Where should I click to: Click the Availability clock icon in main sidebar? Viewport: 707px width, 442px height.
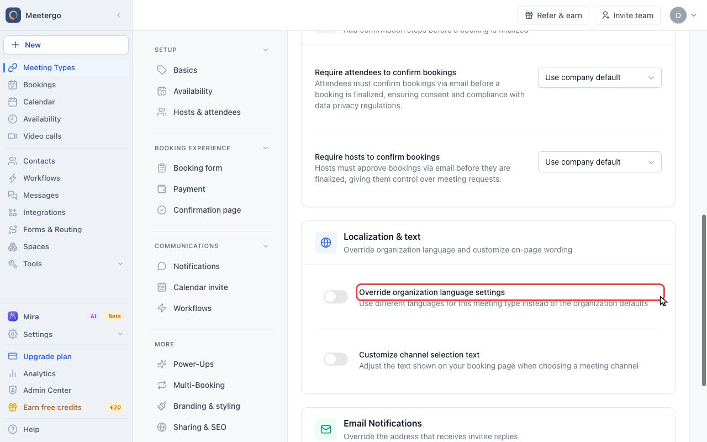pyautogui.click(x=13, y=119)
